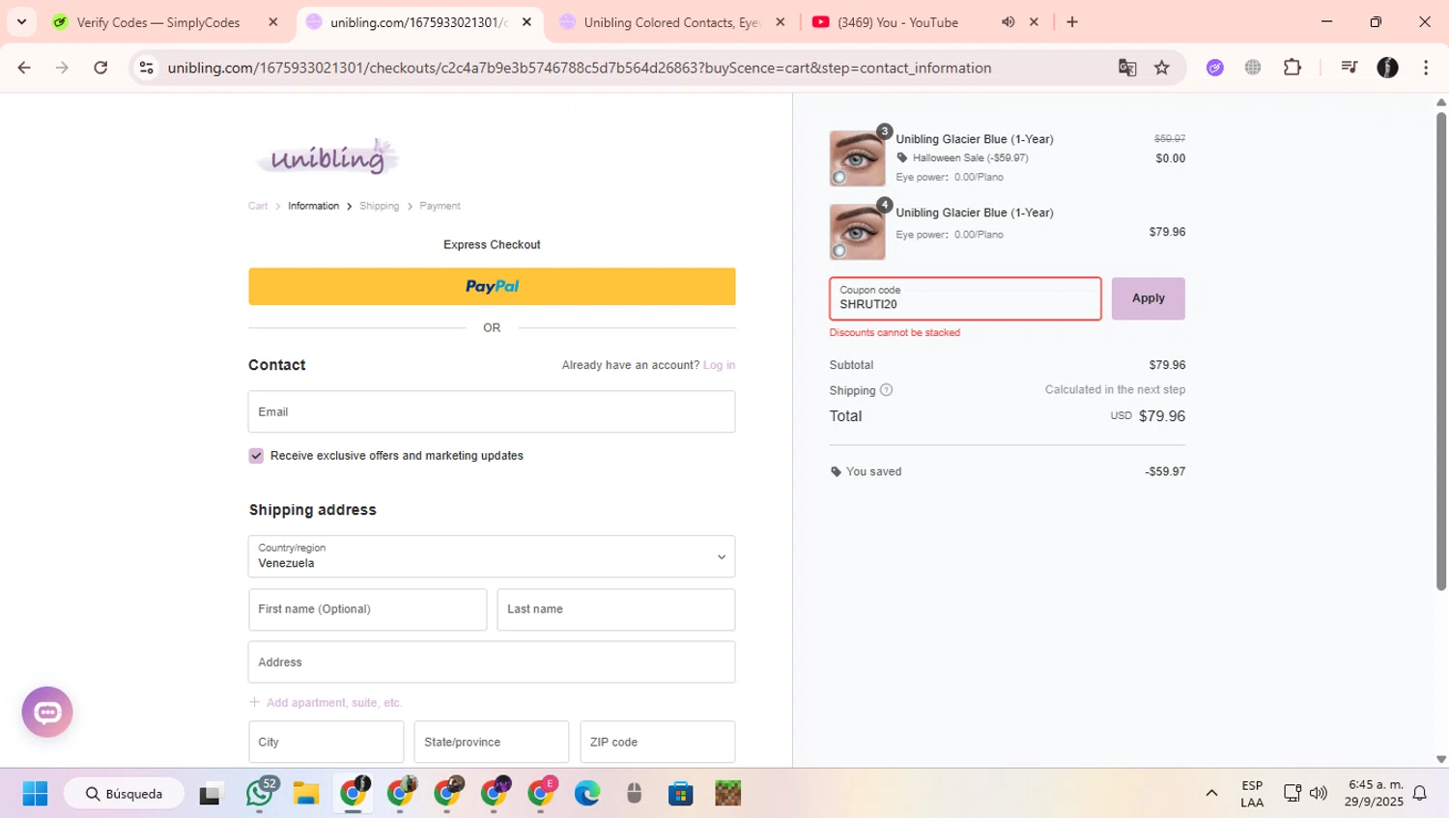
Task: Go to the Cart breadcrumb
Action: click(x=258, y=206)
